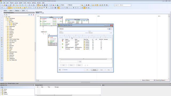This screenshot has width=171, height=96.
Task: Toggle Not Null checkbox for Name row
Action: click(101, 43)
